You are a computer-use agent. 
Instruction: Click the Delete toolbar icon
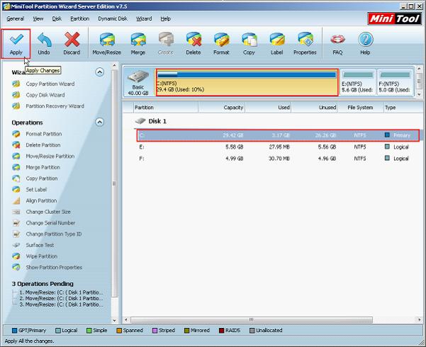pos(194,40)
